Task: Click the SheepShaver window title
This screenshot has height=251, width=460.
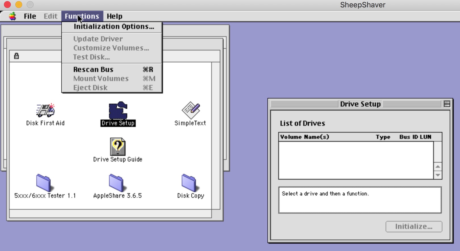Action: (363, 5)
